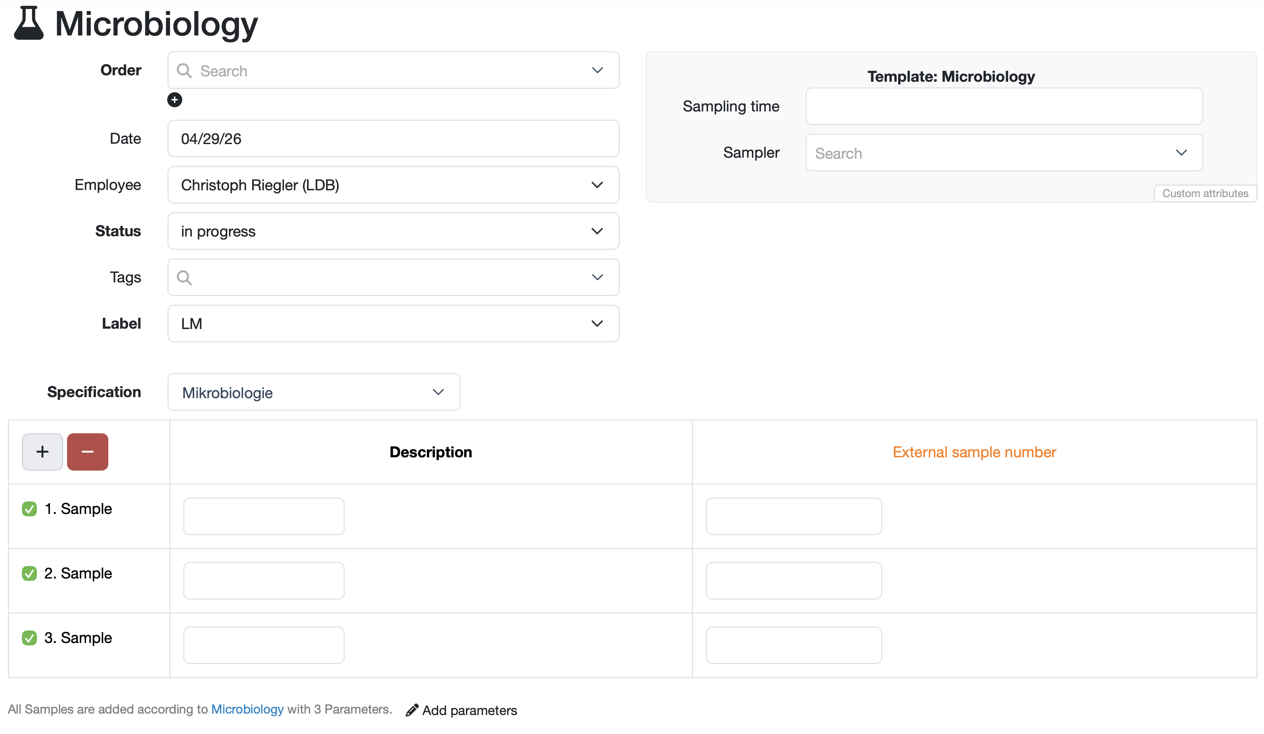Open the Custom attributes tab

coord(1204,194)
